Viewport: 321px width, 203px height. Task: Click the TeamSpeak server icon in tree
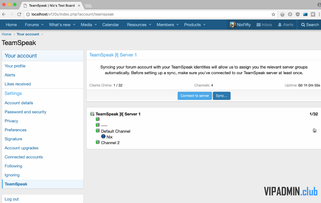pos(92,114)
